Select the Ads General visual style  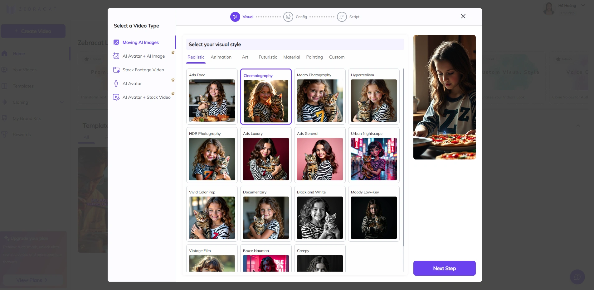[x=320, y=155]
